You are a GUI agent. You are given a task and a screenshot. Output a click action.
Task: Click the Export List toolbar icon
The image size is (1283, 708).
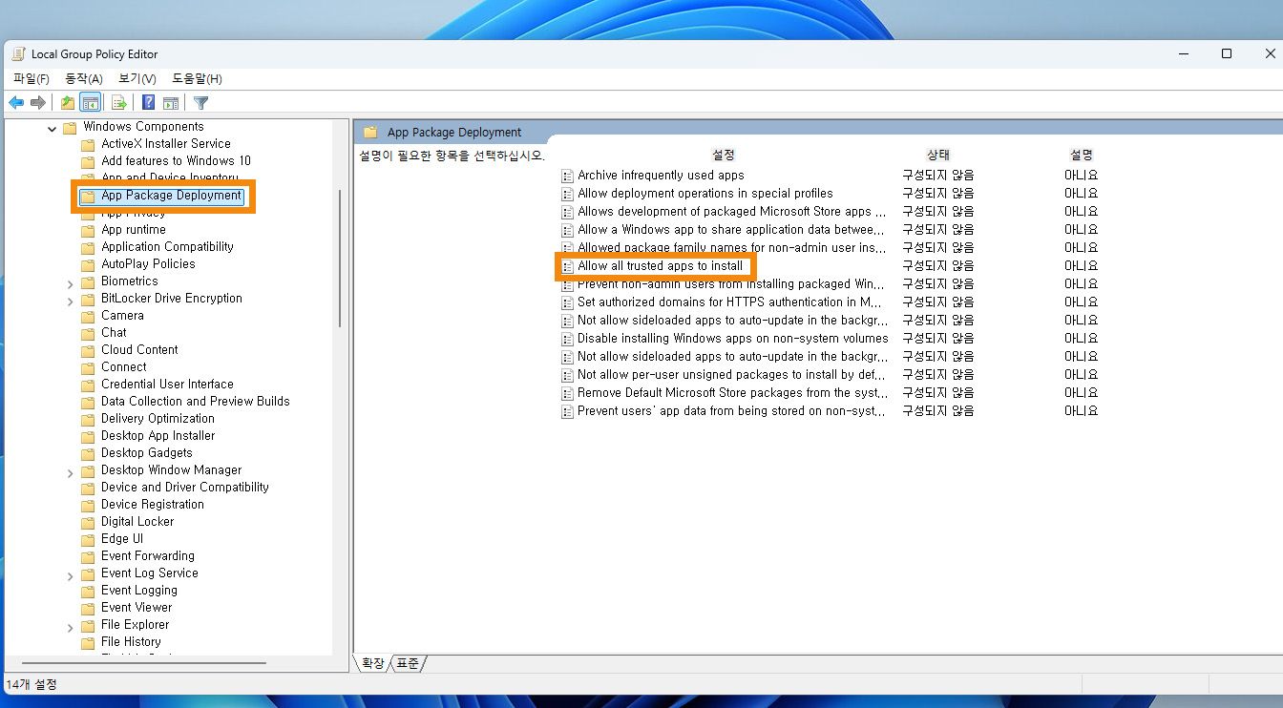[119, 103]
